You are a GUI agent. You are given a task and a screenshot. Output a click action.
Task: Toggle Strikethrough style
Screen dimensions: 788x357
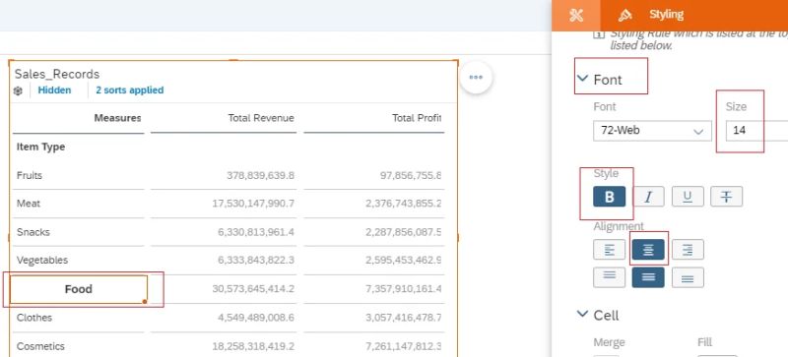[x=726, y=197]
